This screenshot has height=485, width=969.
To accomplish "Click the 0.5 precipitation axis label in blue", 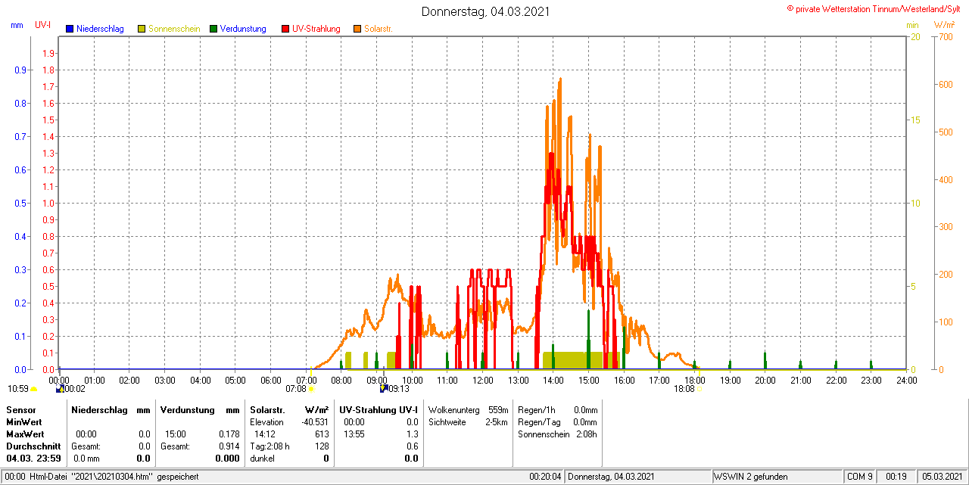I will tap(20, 203).
